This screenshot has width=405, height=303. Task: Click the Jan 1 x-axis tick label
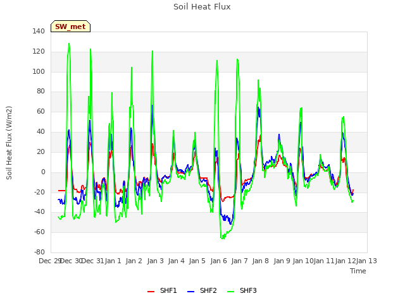113,261
